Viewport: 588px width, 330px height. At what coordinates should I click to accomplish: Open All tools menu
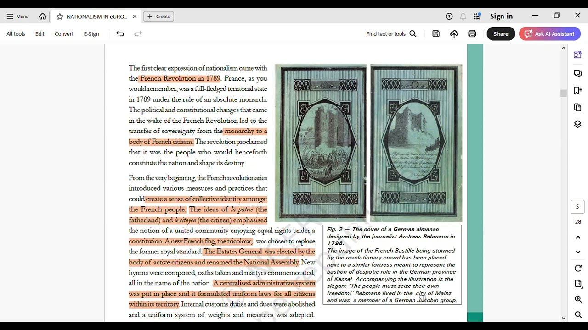pos(16,34)
